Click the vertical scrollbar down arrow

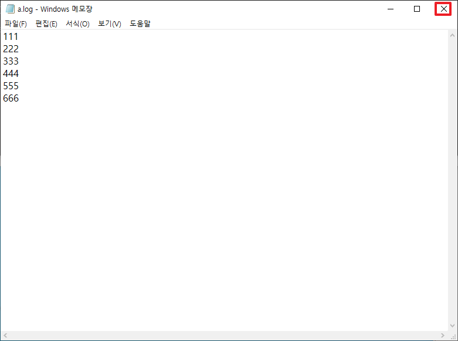[453, 326]
